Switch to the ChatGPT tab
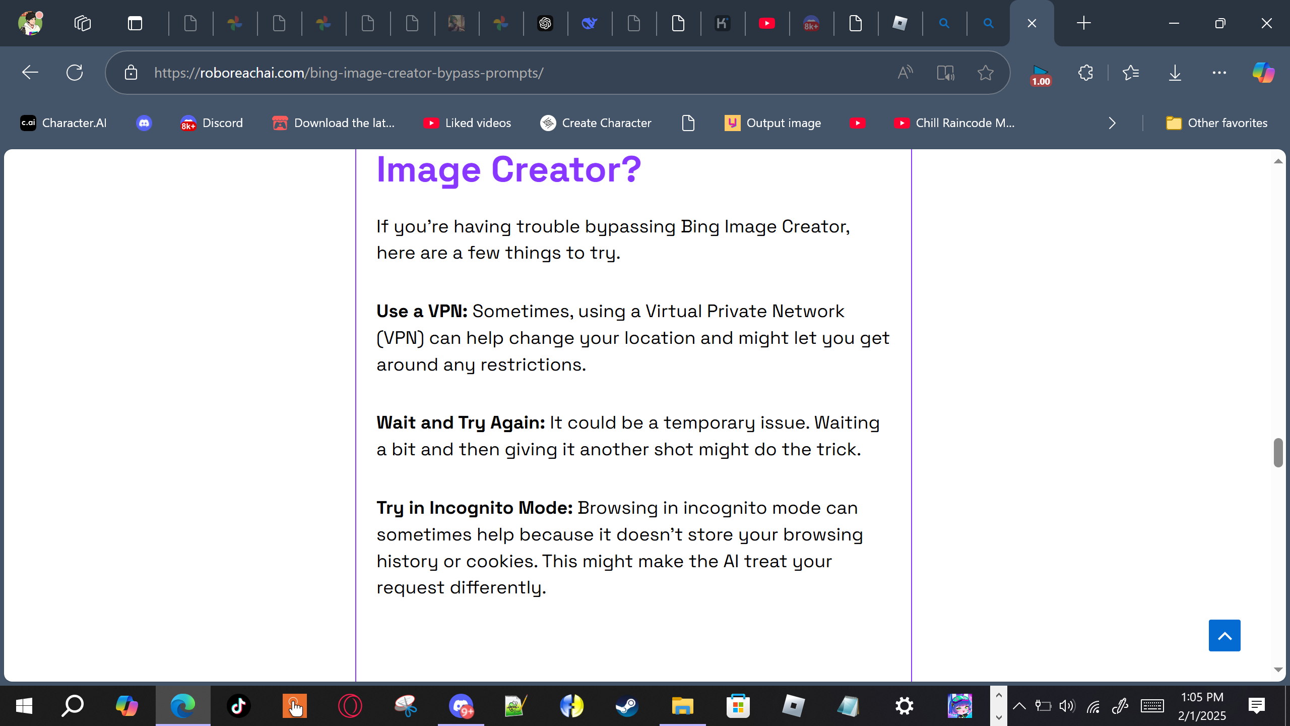This screenshot has width=1290, height=726. [545, 23]
